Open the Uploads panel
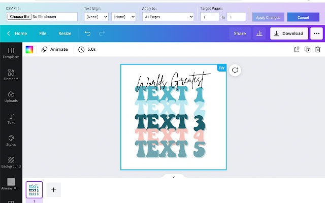Screen dimensions: 325x203 point(11,96)
